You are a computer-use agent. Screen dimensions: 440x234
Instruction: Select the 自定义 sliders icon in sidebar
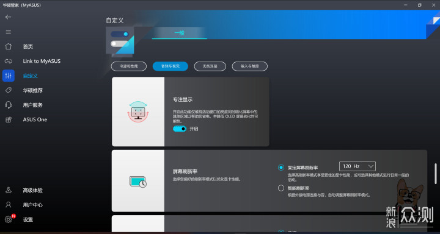[9, 76]
